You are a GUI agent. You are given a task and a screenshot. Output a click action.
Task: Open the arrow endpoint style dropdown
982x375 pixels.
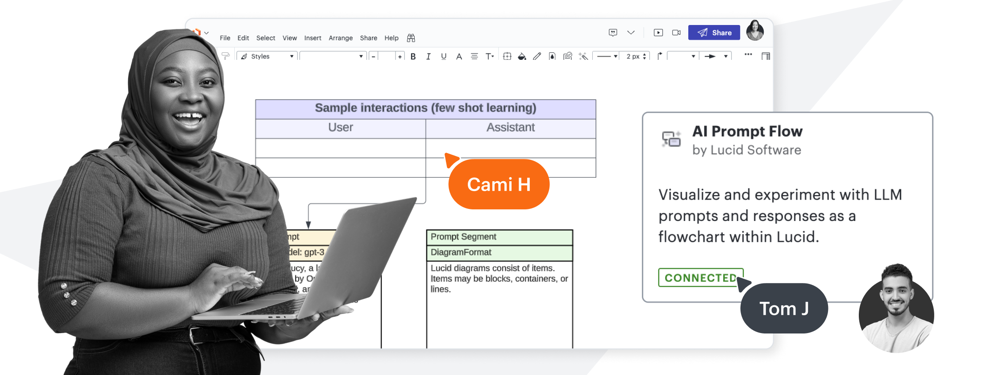[716, 56]
